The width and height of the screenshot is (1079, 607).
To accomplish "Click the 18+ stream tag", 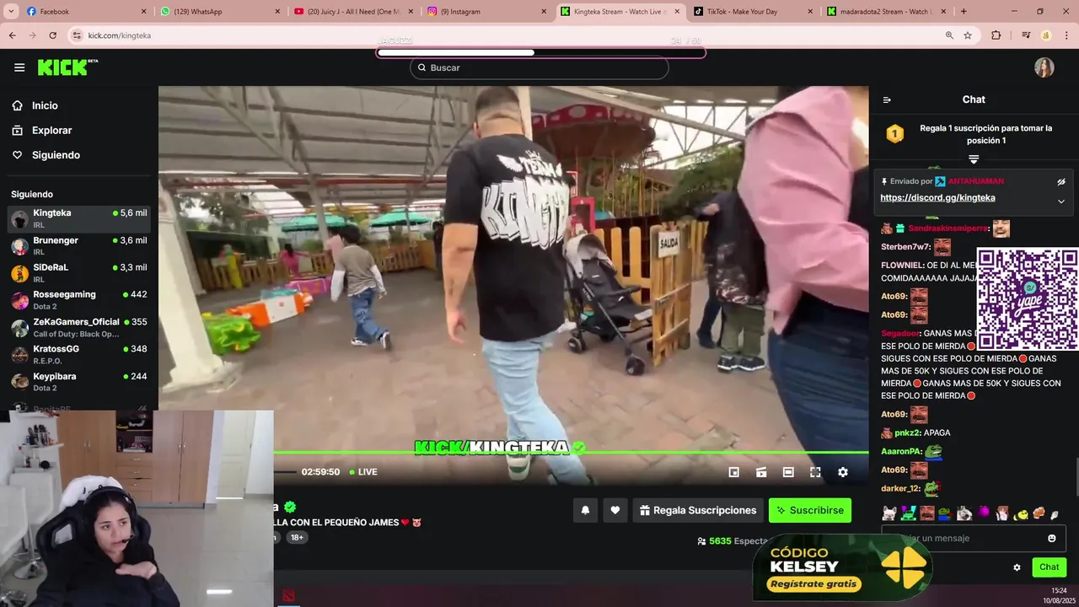I will (x=297, y=537).
